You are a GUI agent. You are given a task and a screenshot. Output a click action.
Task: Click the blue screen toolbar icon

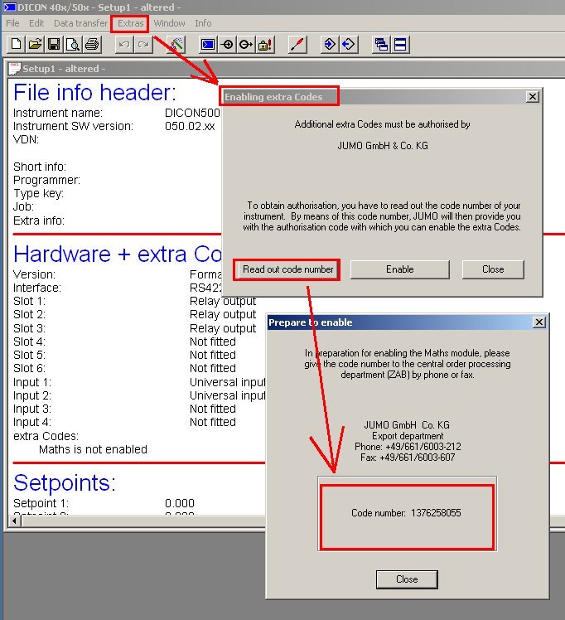coord(208,44)
